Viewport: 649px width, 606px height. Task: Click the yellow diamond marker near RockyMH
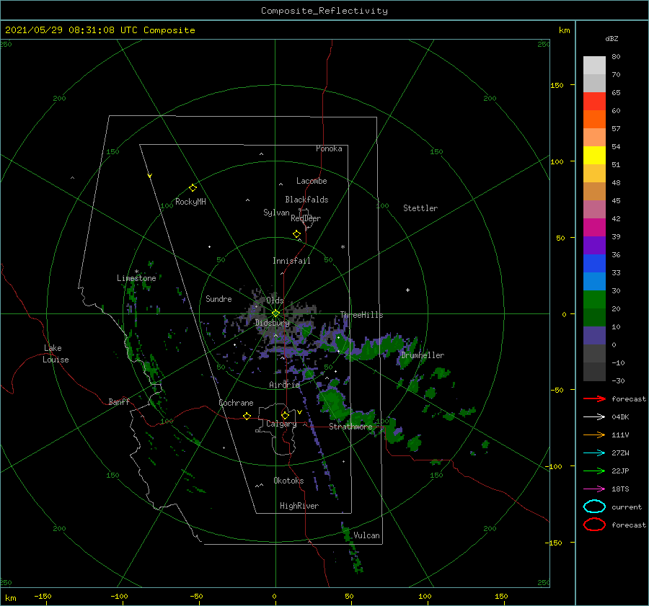tap(193, 188)
